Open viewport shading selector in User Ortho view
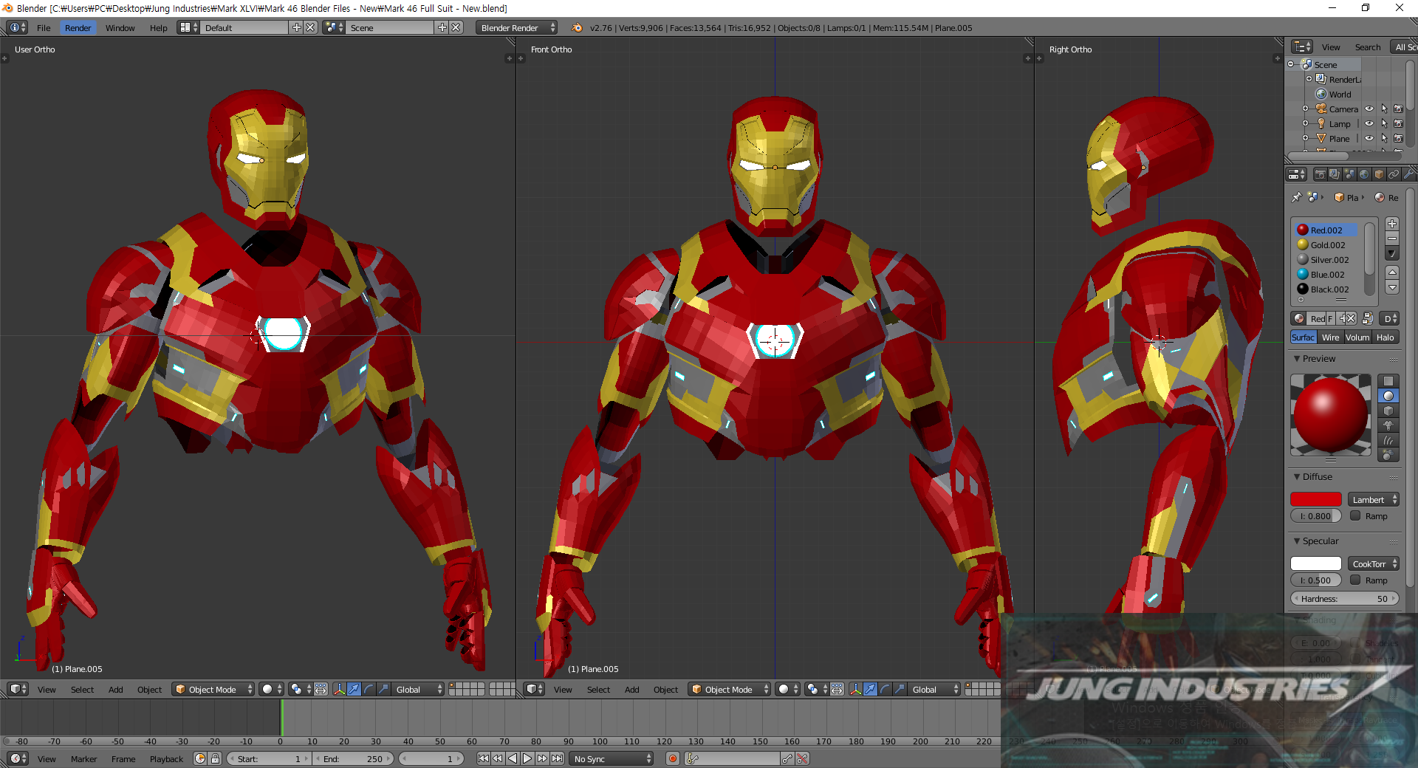The width and height of the screenshot is (1418, 768). coord(272,690)
